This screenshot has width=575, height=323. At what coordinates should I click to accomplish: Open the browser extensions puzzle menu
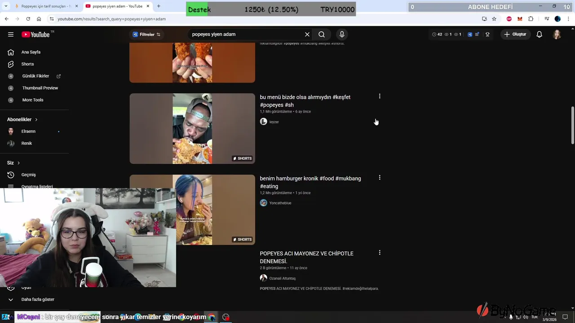[x=531, y=19]
